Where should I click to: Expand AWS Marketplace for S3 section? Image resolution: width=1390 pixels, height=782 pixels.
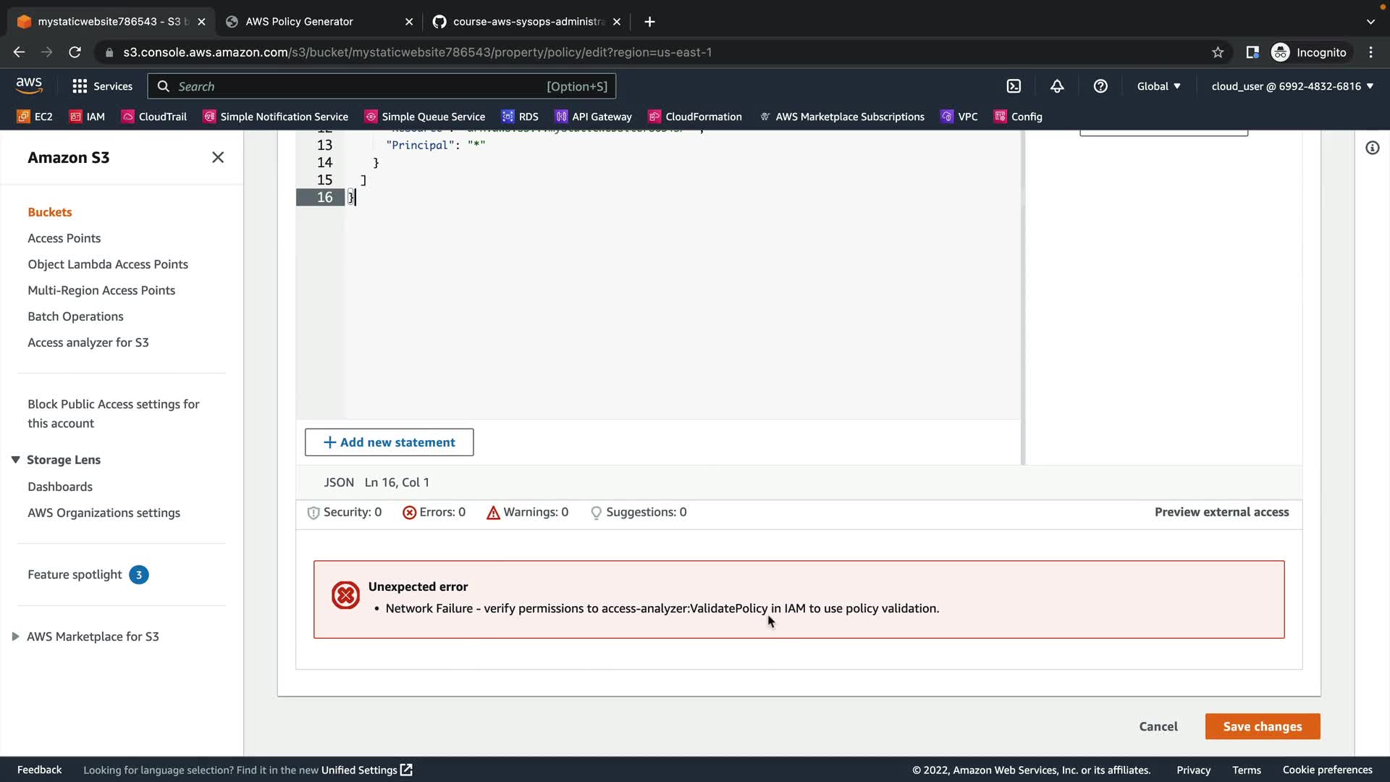coord(15,636)
